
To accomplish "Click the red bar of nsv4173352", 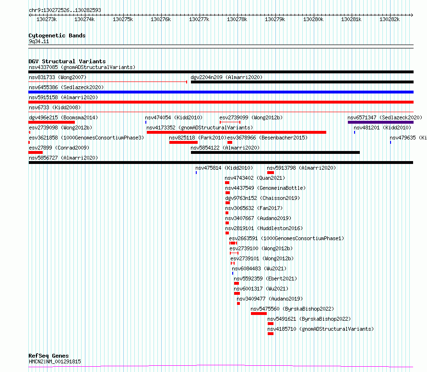I will 237,132.
